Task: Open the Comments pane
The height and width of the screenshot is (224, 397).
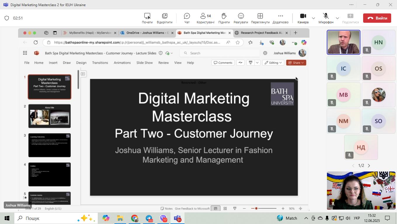Action: (223, 63)
